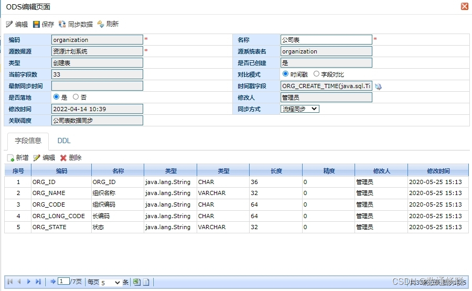Click the 最新同步时间 empty field
Viewport: 472px width, 291px height.
coord(97,86)
